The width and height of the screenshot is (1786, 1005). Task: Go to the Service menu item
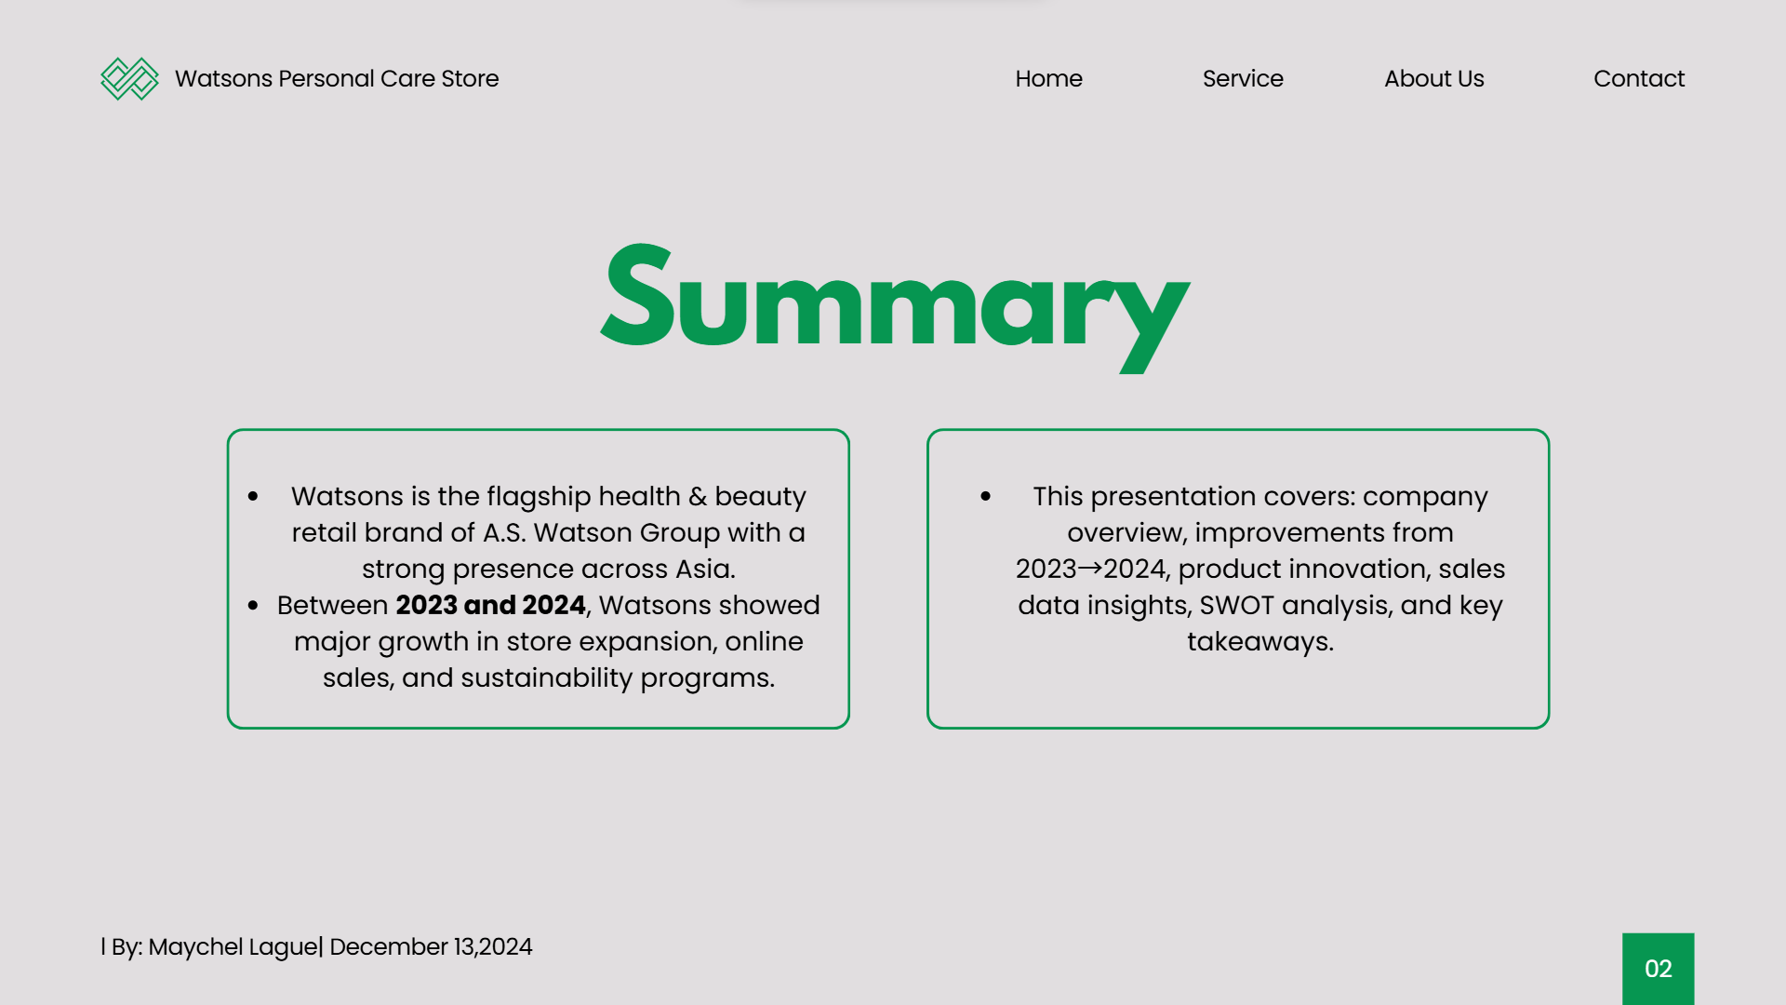point(1243,79)
